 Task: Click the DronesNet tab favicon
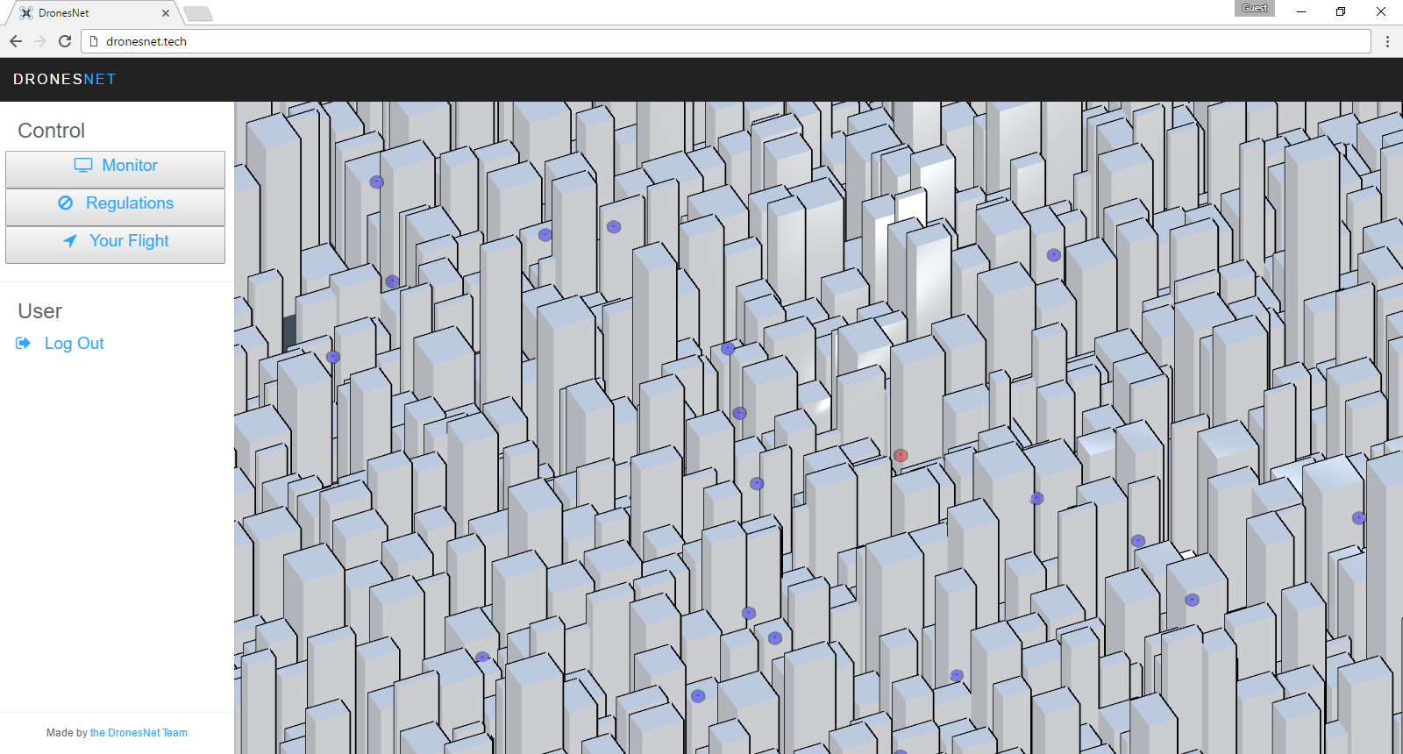point(26,13)
